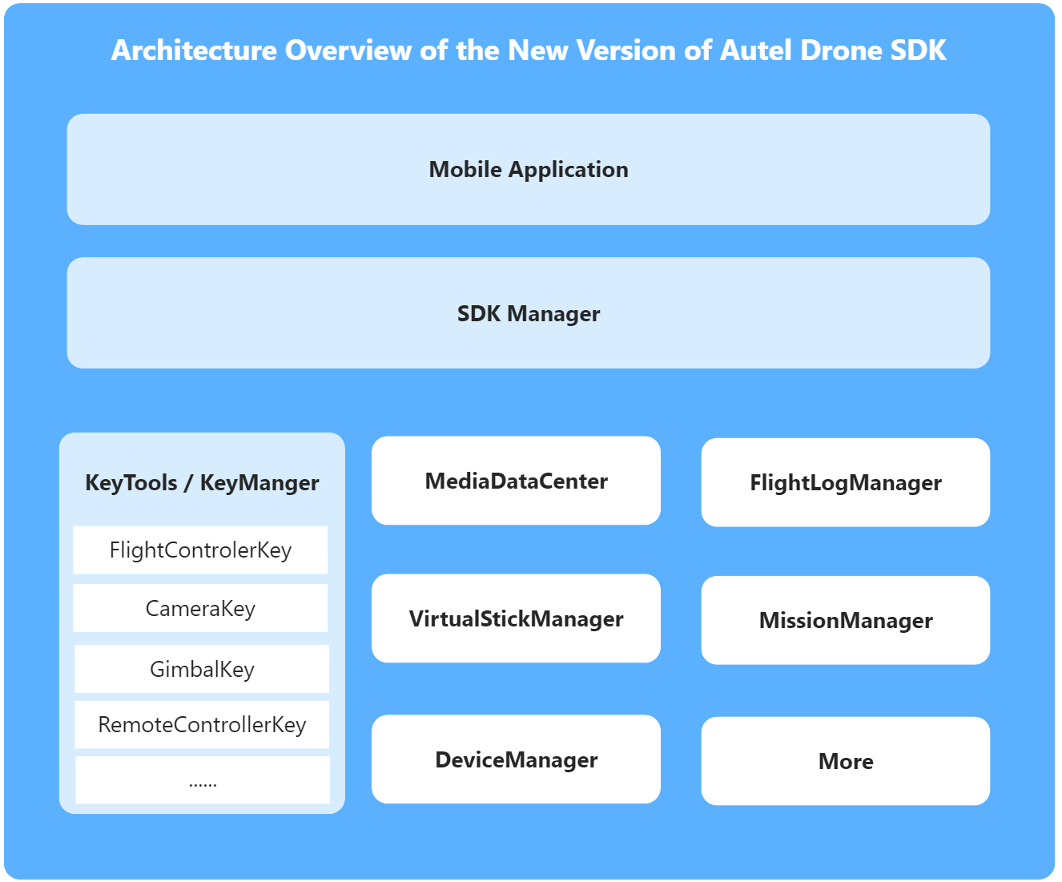Screen dimensions: 1062x882
Task: Click the RemoteControllerKey row
Action: 202,725
